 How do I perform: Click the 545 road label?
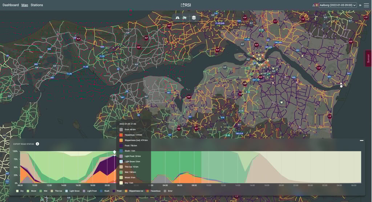click(7, 174)
